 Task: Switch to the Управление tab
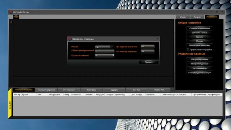pos(212,17)
